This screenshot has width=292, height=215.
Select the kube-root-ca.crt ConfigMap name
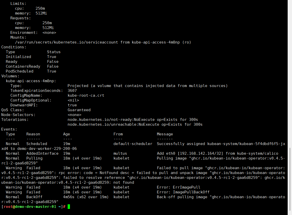[85, 95]
